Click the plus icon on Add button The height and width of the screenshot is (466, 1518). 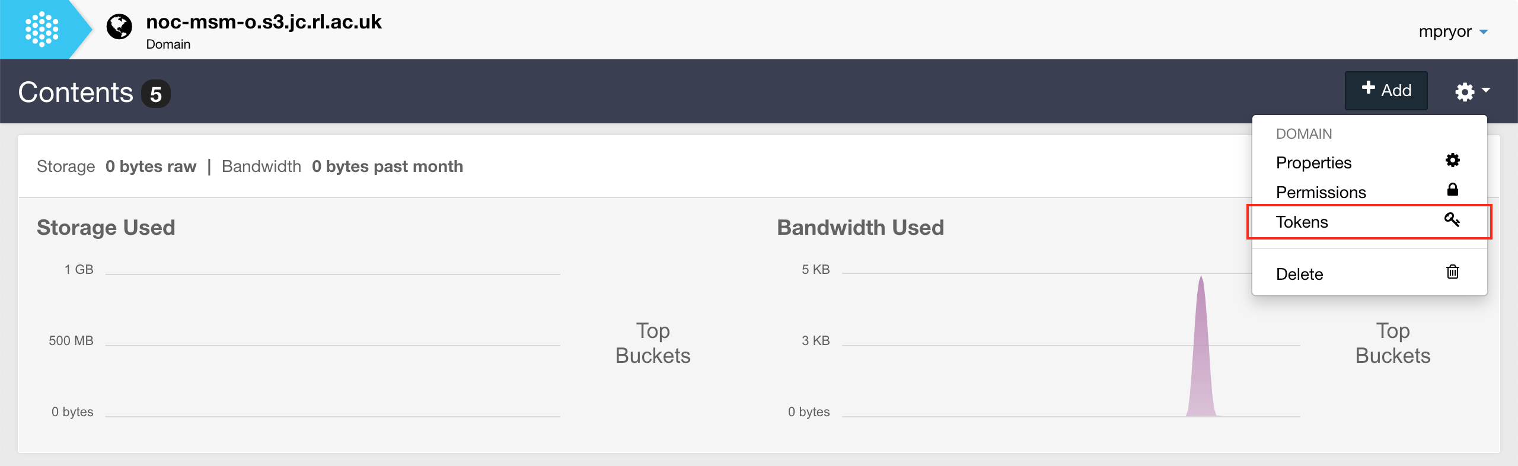[1369, 88]
